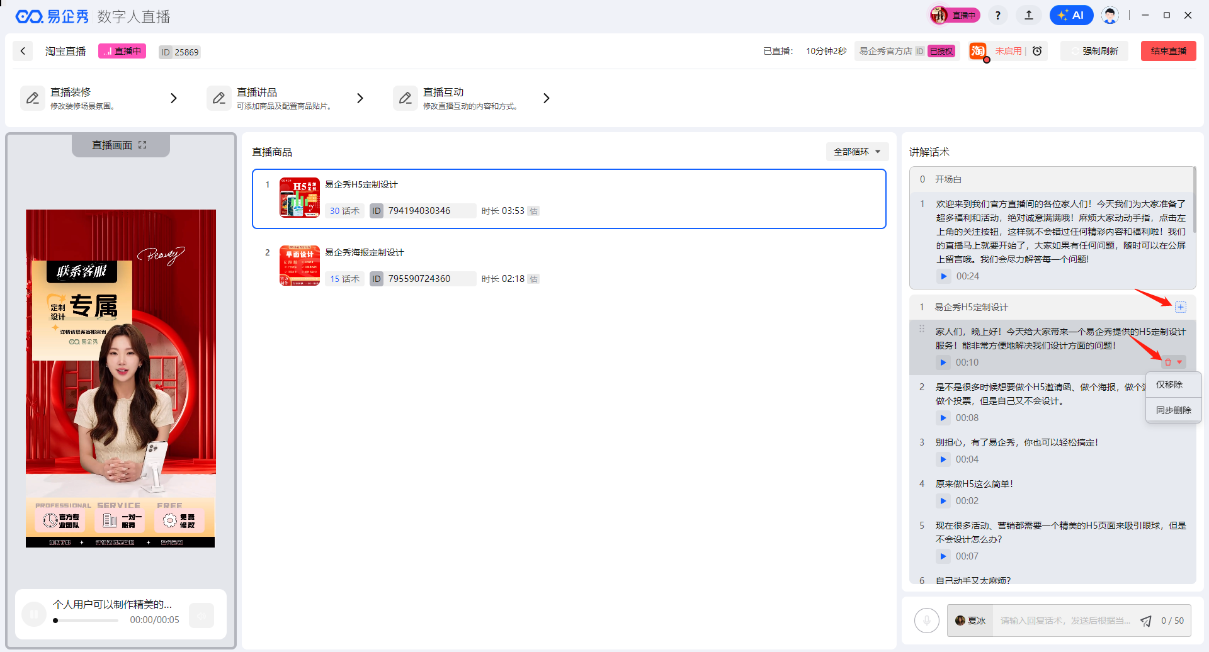Viewport: 1209px width, 652px height.
Task: Add script with plus icon for 易企秀H5定制设计
Action: point(1181,307)
